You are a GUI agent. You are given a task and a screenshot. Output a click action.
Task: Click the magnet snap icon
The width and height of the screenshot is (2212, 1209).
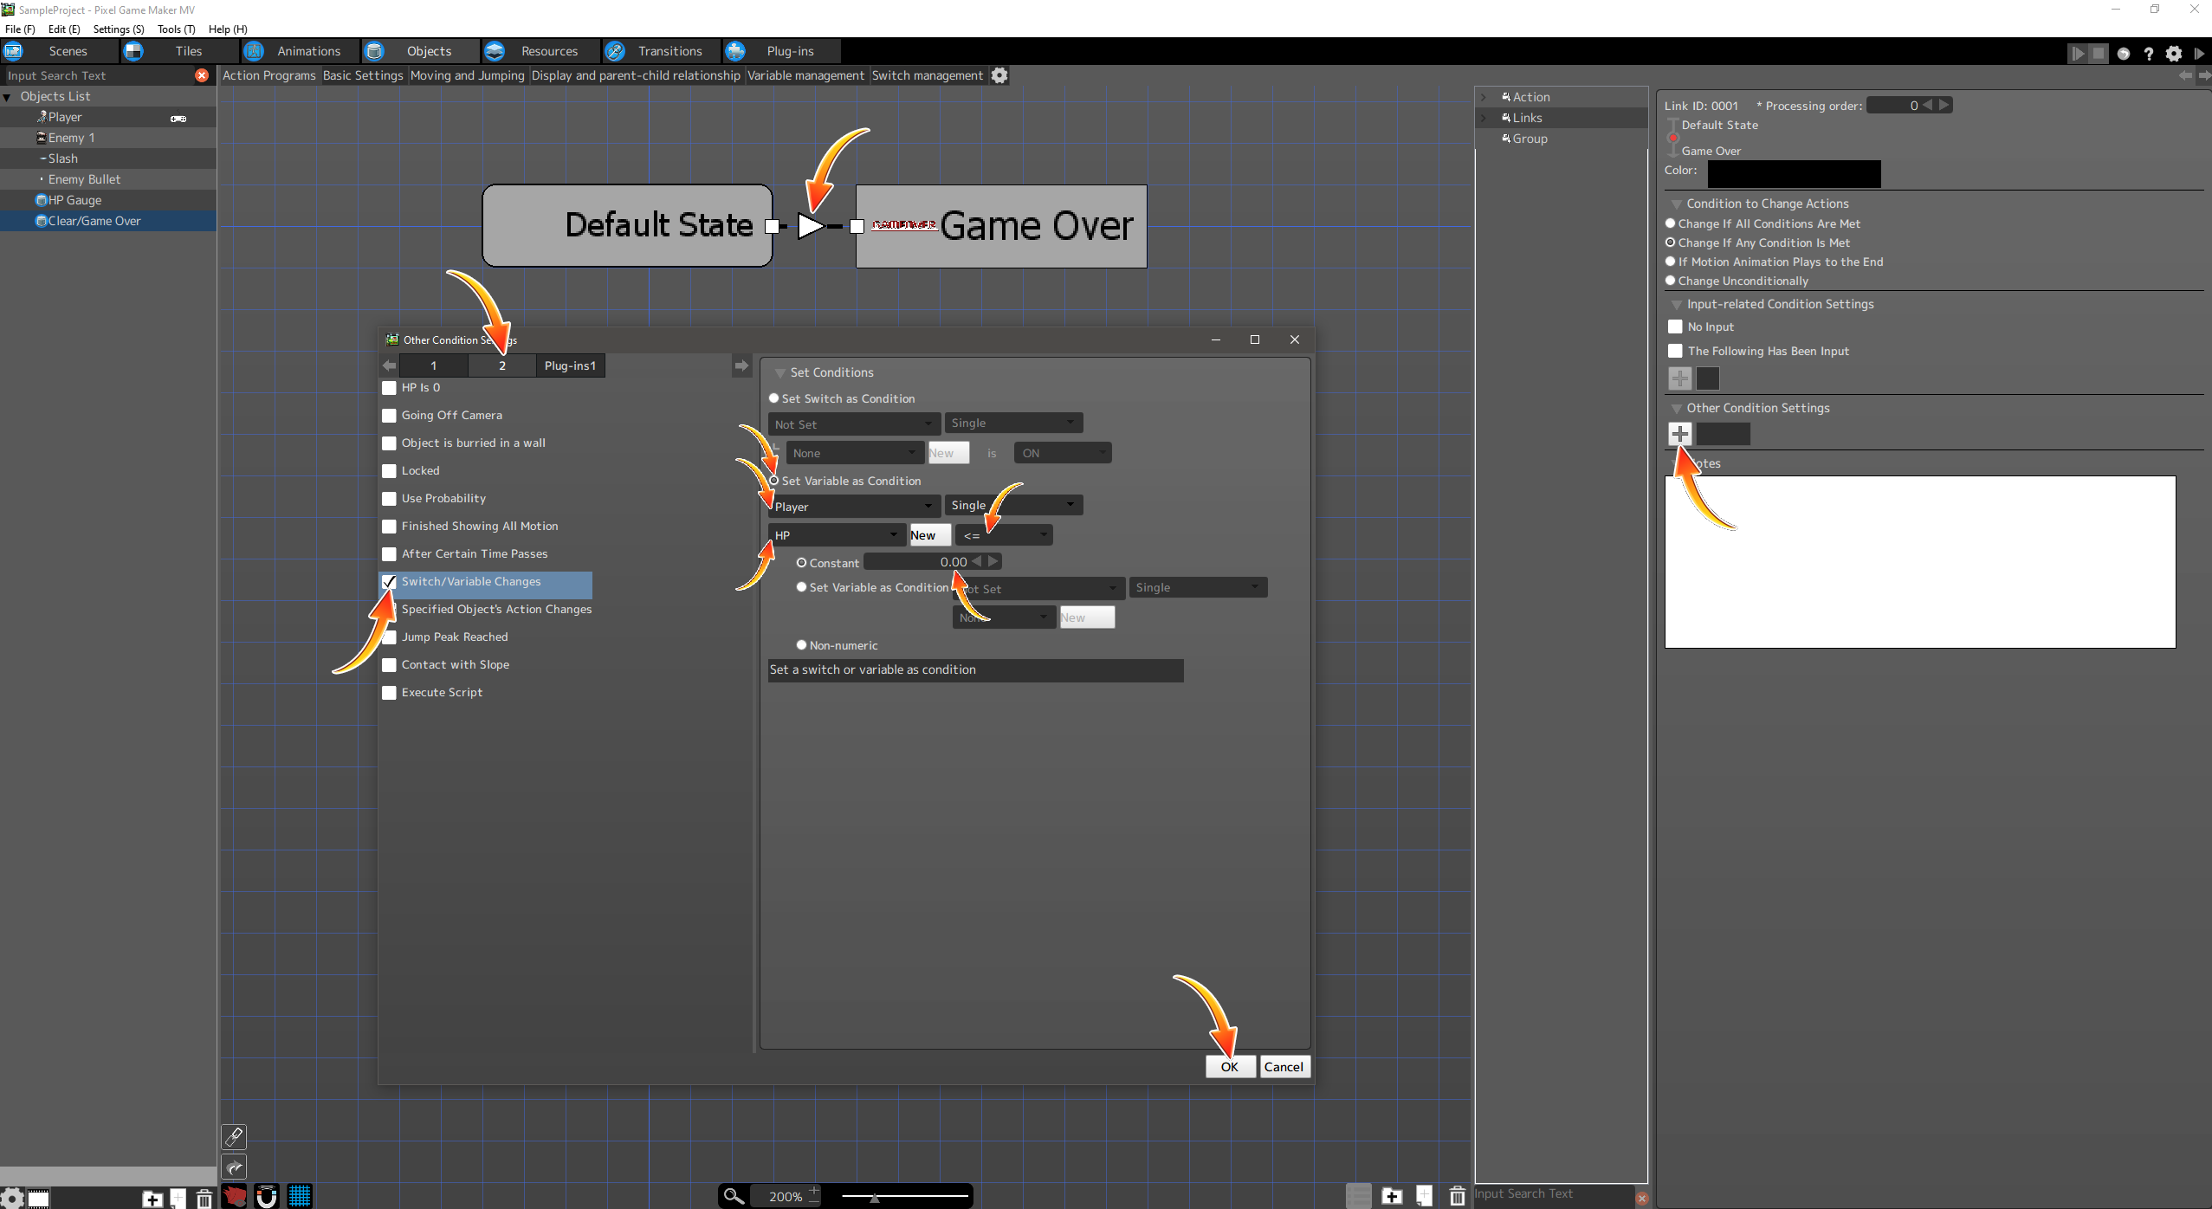click(267, 1196)
